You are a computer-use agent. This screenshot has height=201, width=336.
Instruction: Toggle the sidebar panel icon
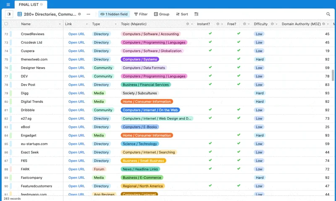tap(9, 14)
